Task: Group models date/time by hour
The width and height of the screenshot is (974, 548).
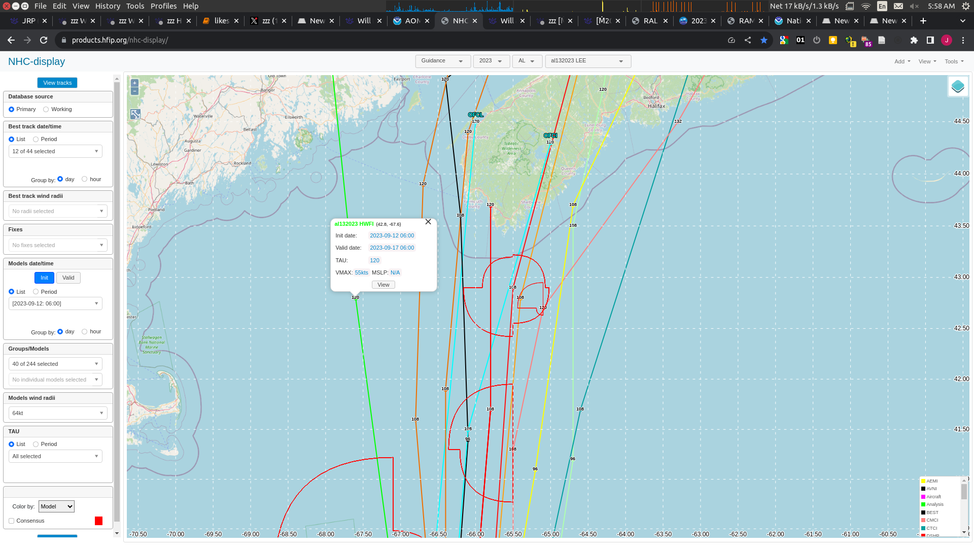Action: [85, 332]
